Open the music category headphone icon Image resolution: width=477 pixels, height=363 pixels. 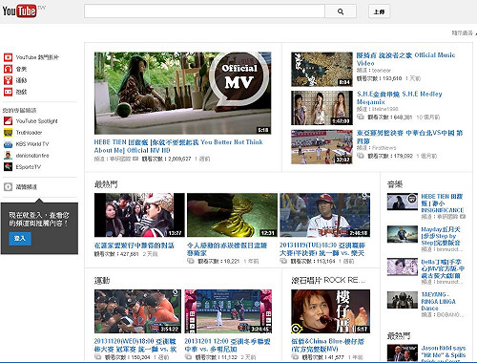pos(8,69)
